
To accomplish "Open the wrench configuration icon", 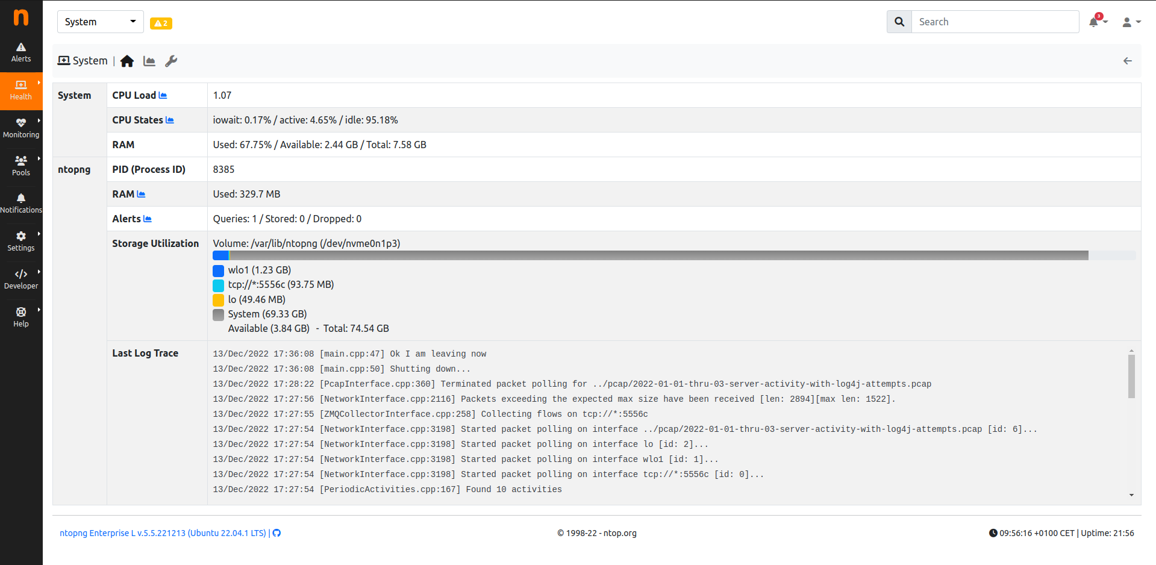I will click(x=171, y=61).
